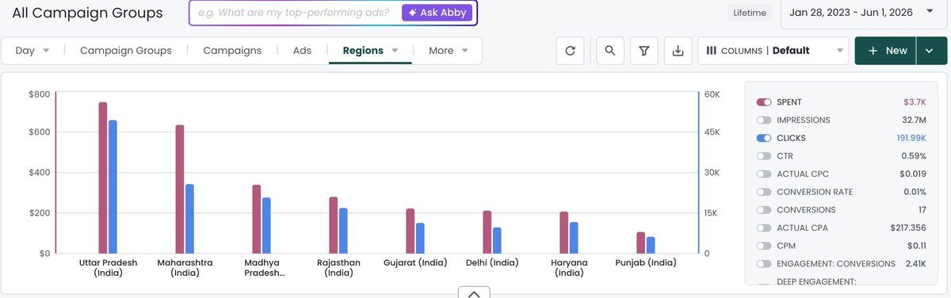This screenshot has width=951, height=298.
Task: Enable the IMPRESSIONS metric toggle
Action: [764, 120]
